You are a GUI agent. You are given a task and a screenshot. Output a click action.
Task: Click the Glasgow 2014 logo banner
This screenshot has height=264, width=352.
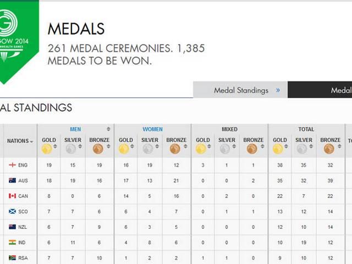(x=19, y=42)
